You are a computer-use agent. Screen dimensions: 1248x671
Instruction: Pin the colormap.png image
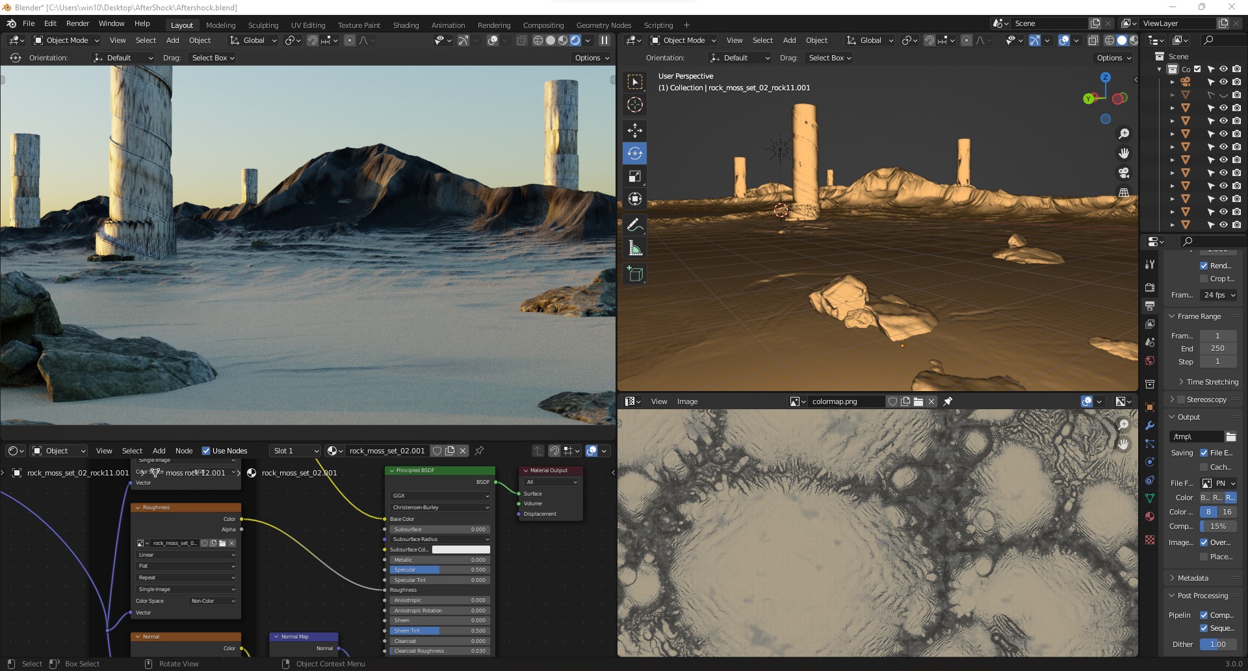click(x=948, y=401)
